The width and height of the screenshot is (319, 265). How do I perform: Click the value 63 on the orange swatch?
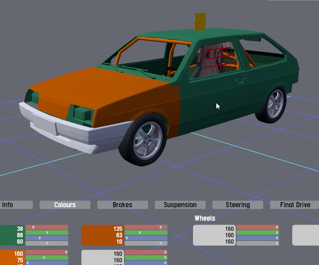pos(119,235)
